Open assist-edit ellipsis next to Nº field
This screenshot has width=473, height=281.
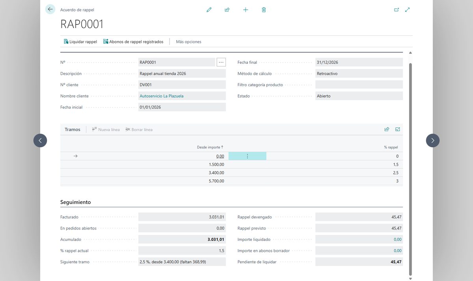click(221, 62)
